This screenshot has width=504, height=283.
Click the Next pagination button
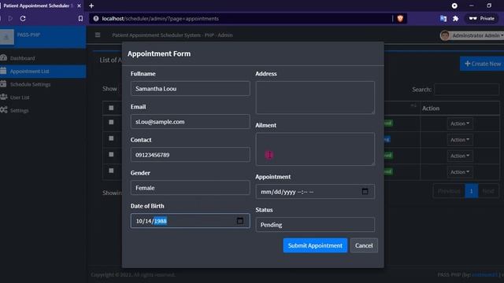488,191
